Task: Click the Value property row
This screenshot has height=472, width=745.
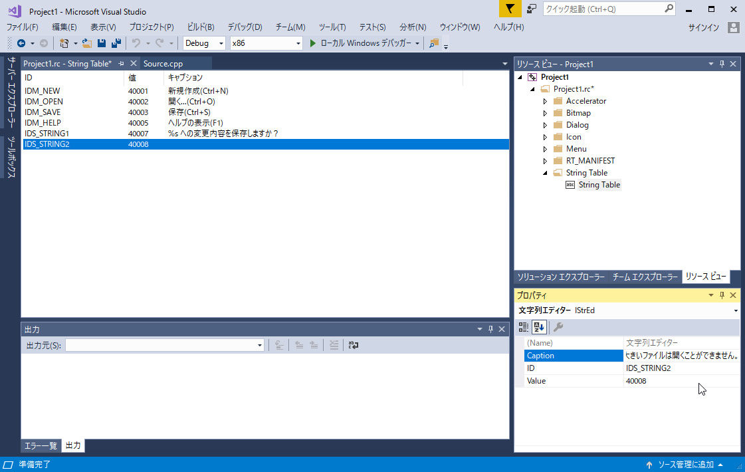Action: pyautogui.click(x=632, y=381)
